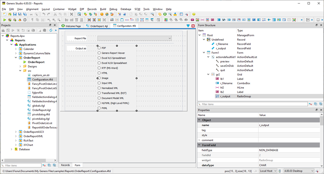Click the widget palette overflow chevron
This screenshot has width=324, height=174.
coord(302,20)
